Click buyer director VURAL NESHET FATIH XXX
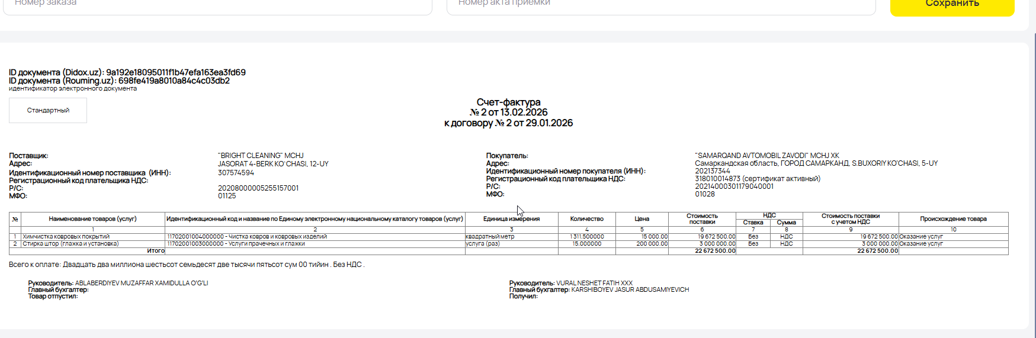This screenshot has height=338, width=1036. click(594, 283)
